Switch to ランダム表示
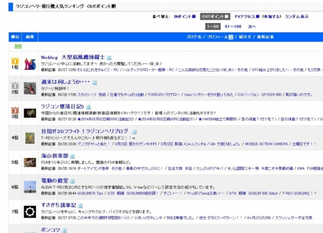The height and width of the screenshot is (233, 323). coord(297,16)
